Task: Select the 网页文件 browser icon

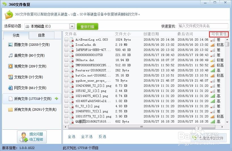Action: click(x=10, y=88)
